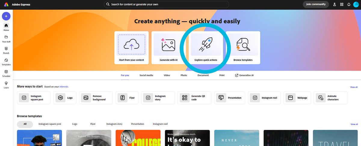
Task: Choose Webpage quick start tile
Action: 297,98
